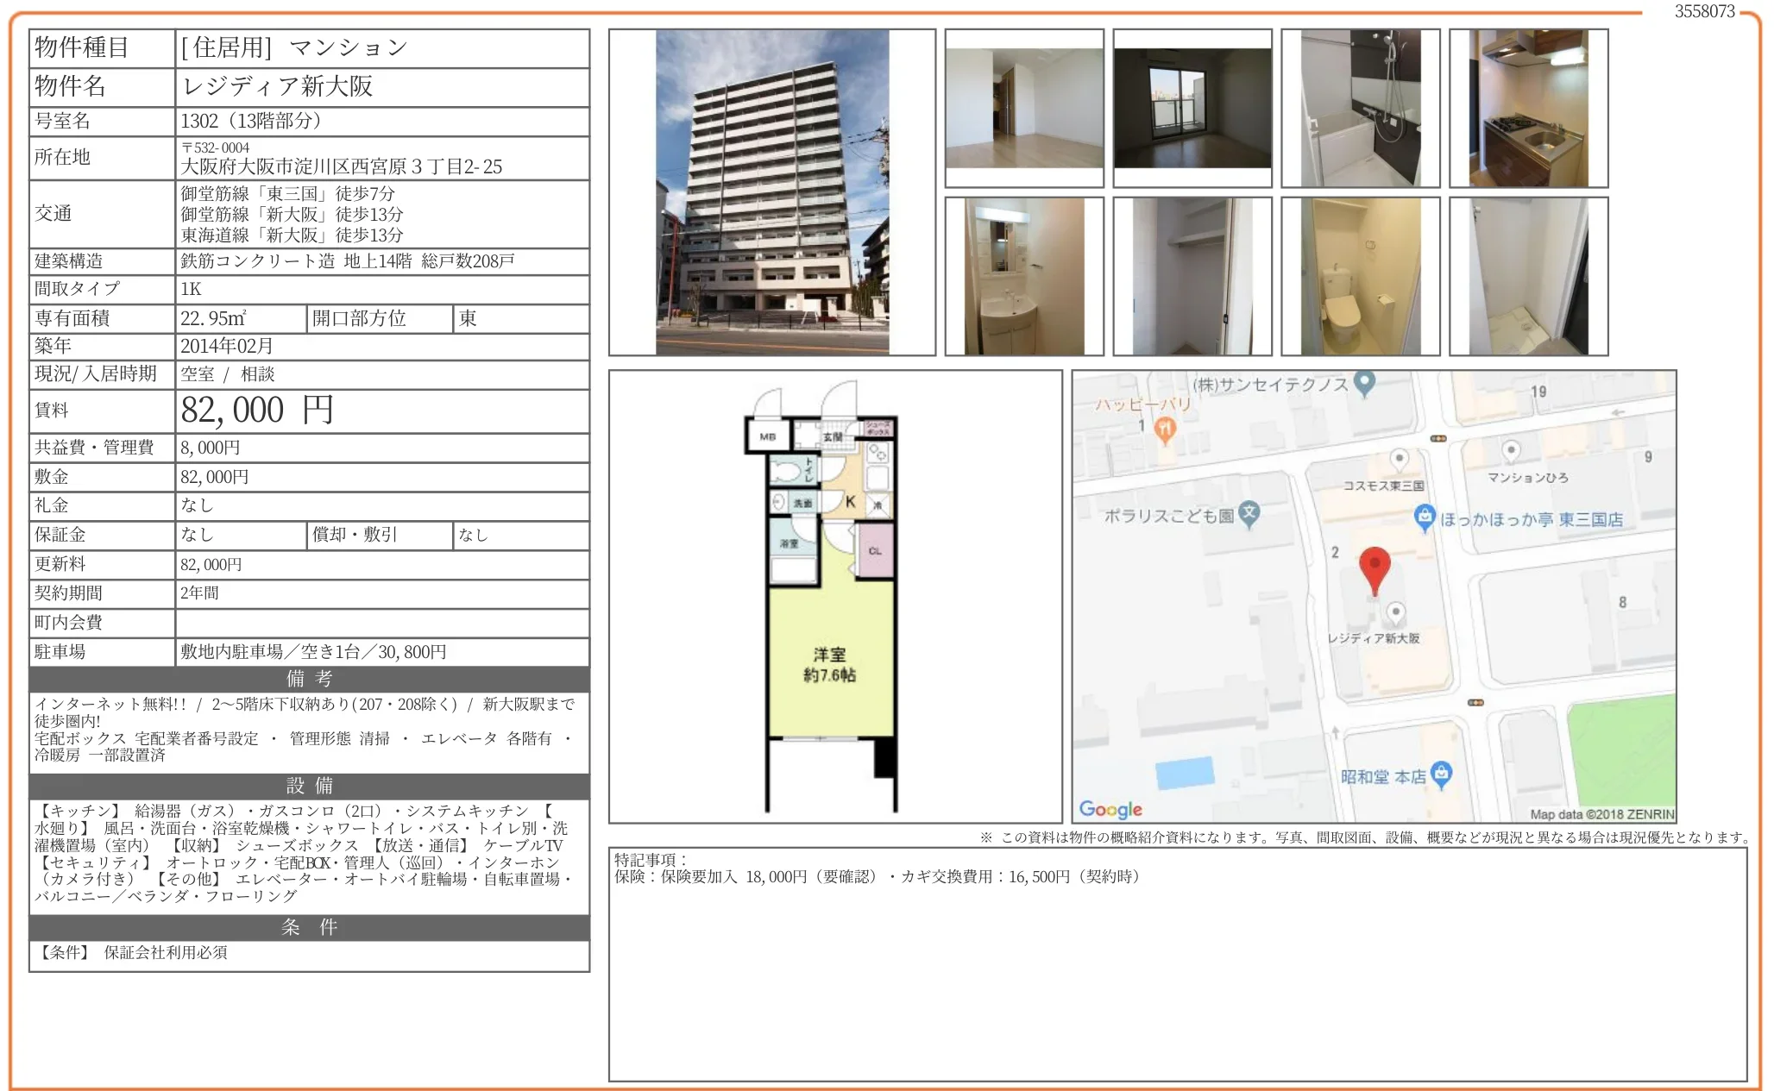Image resolution: width=1774 pixels, height=1091 pixels.
Task: Click the red location pin on map
Action: point(1374,567)
